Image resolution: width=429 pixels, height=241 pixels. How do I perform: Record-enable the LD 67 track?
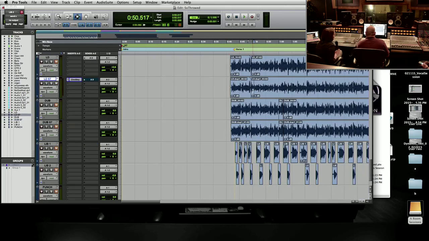pos(42,83)
